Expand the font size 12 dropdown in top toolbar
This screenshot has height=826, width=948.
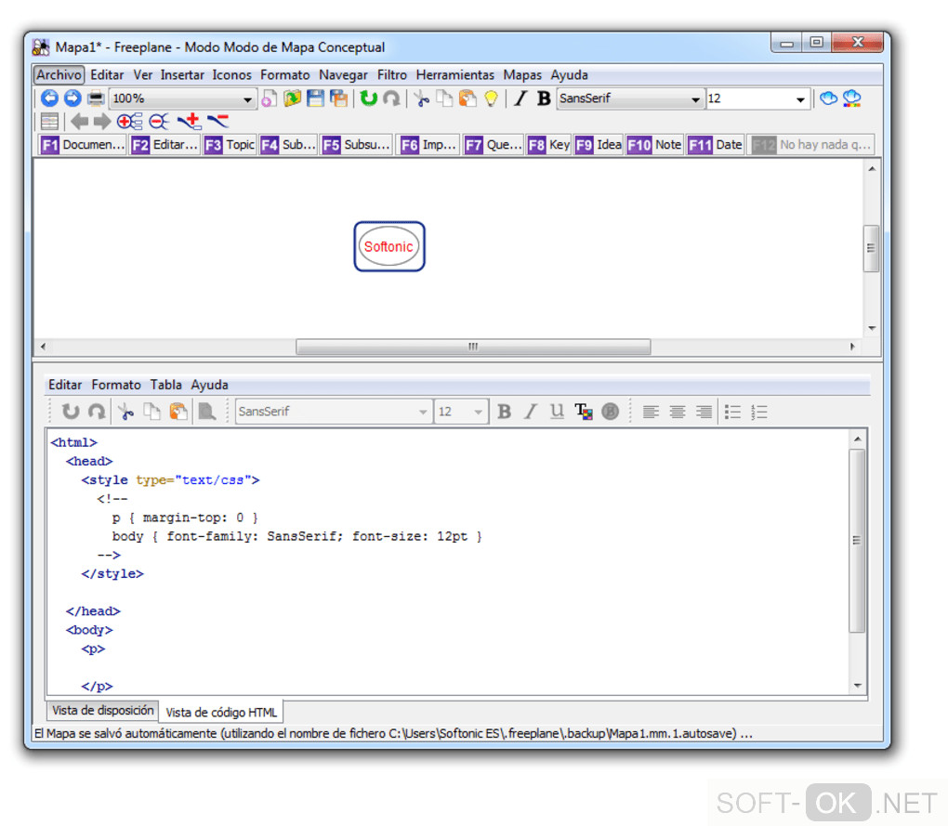pyautogui.click(x=801, y=99)
